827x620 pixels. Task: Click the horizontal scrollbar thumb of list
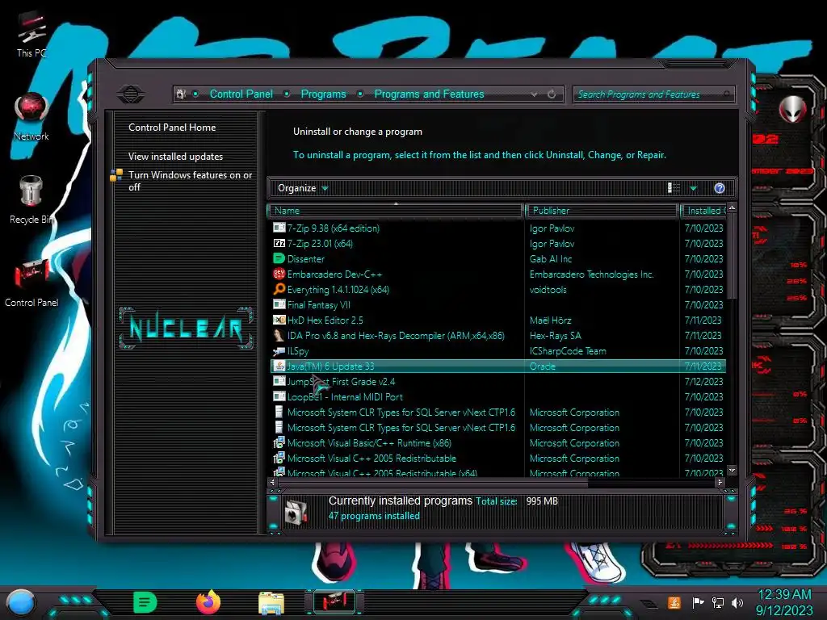433,482
